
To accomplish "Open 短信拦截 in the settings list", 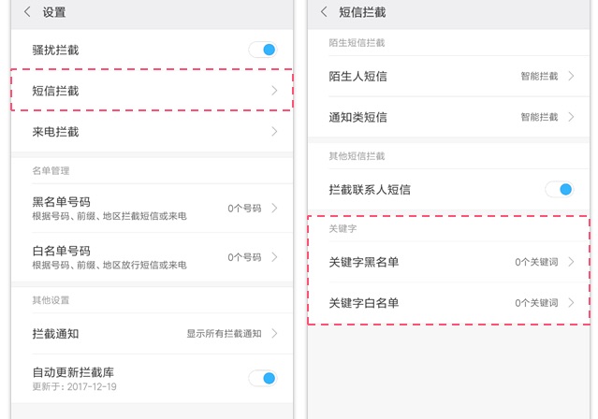I will (x=153, y=91).
